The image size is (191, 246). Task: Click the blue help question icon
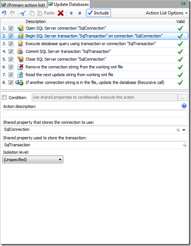[x=184, y=106]
